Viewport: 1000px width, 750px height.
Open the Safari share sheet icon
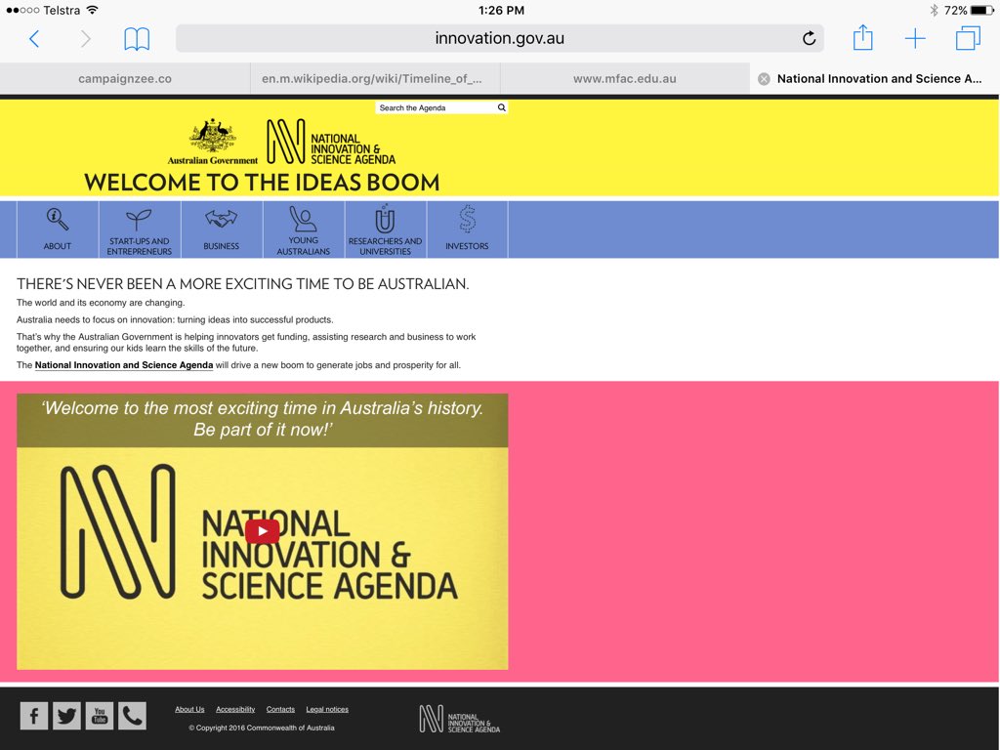[862, 37]
